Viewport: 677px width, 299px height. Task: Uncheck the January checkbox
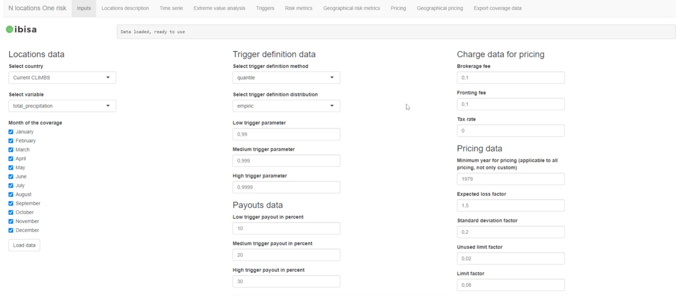point(11,132)
